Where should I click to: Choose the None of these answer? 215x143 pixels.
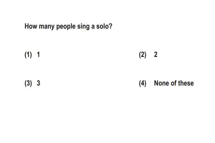point(174,83)
